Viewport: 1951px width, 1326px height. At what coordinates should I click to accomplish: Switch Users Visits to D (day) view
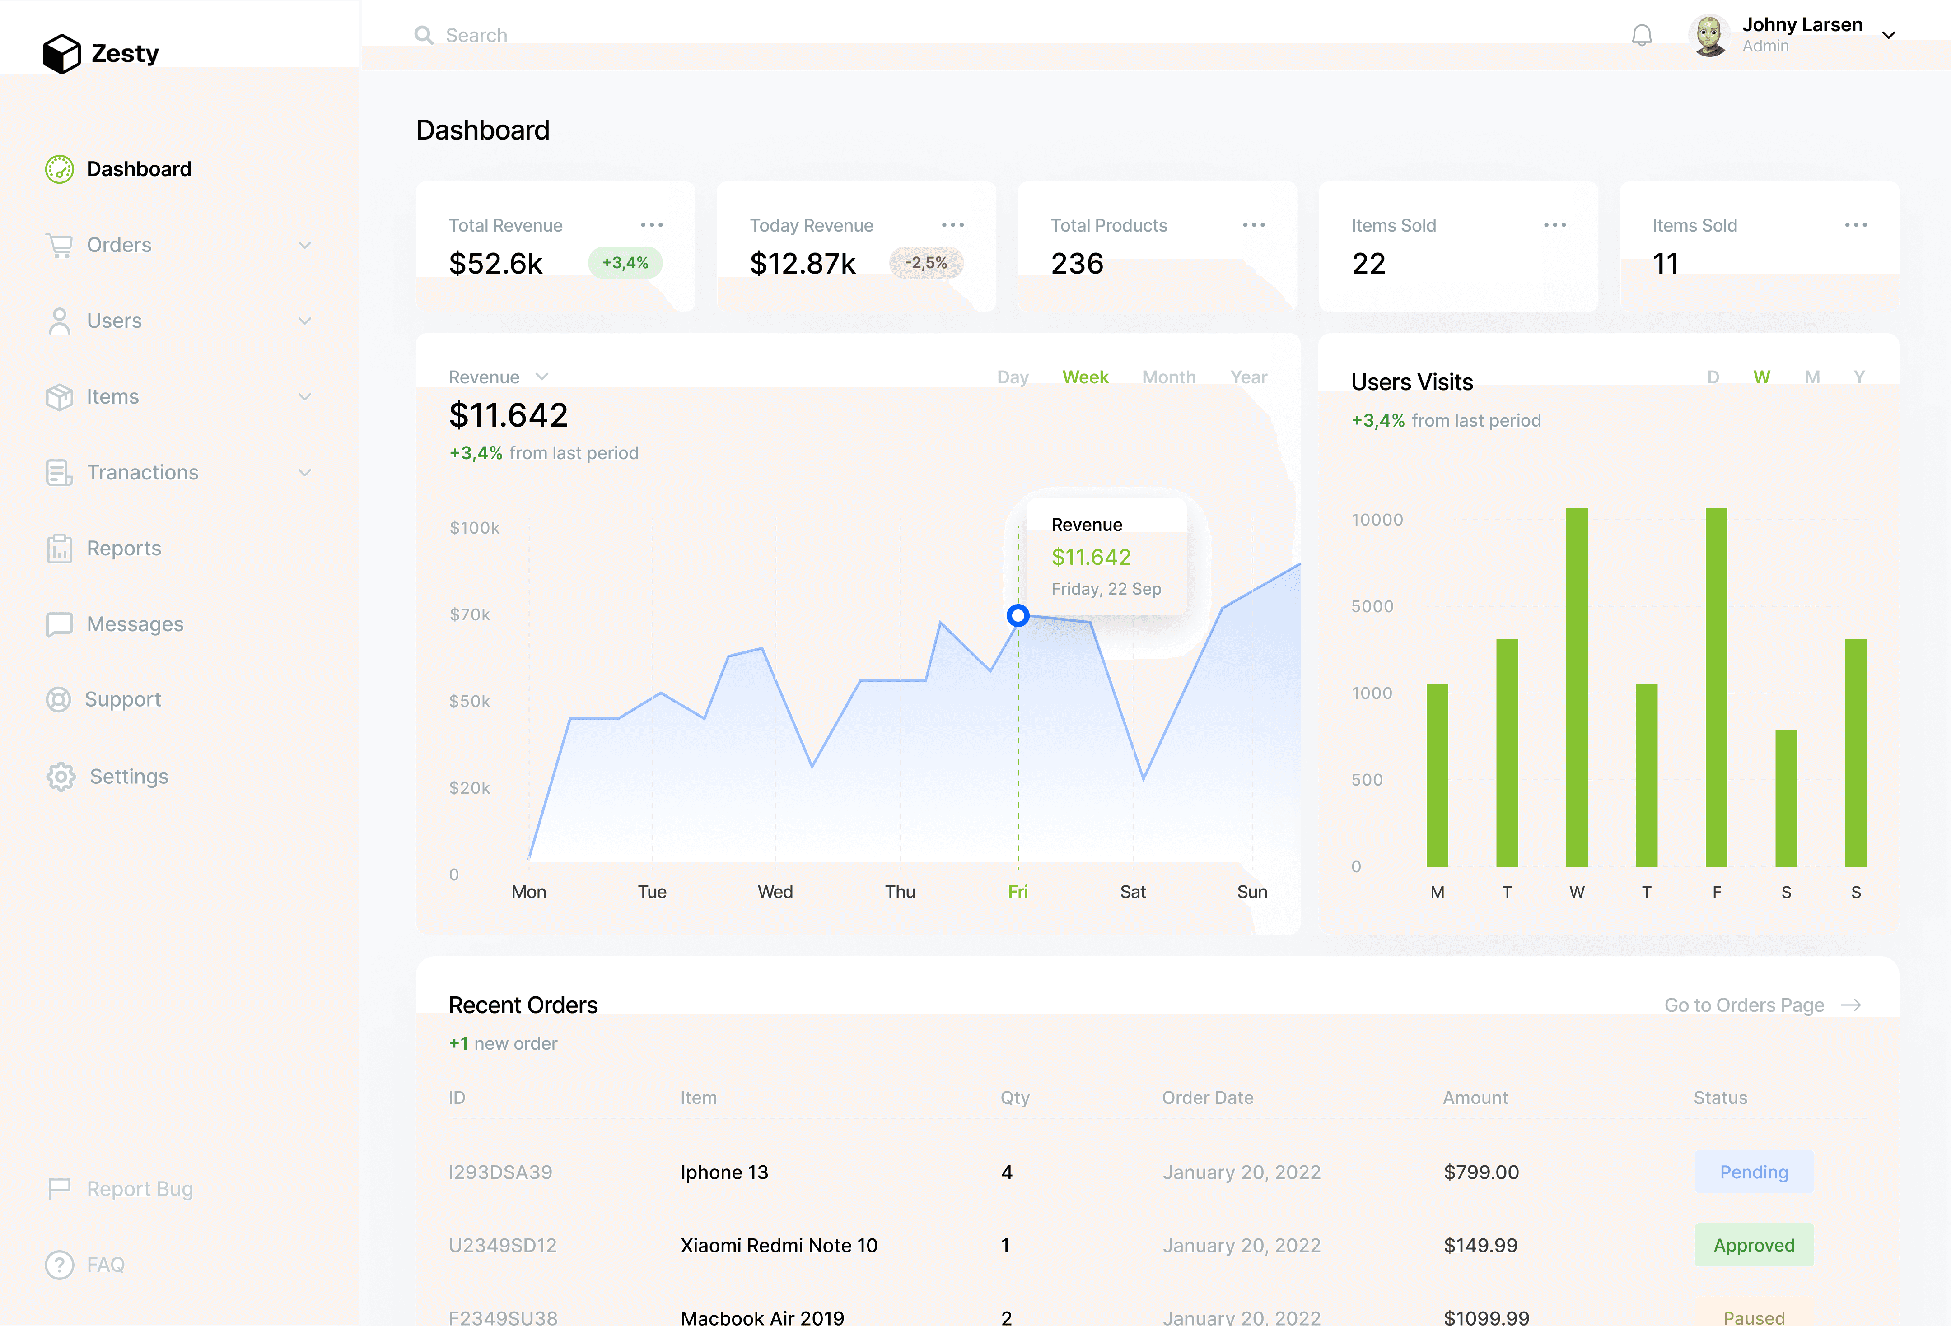[x=1713, y=377]
